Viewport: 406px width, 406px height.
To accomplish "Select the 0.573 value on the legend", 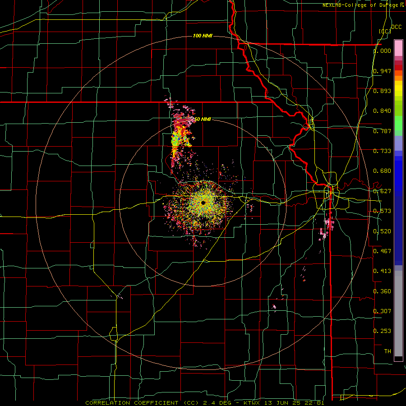I will click(382, 211).
